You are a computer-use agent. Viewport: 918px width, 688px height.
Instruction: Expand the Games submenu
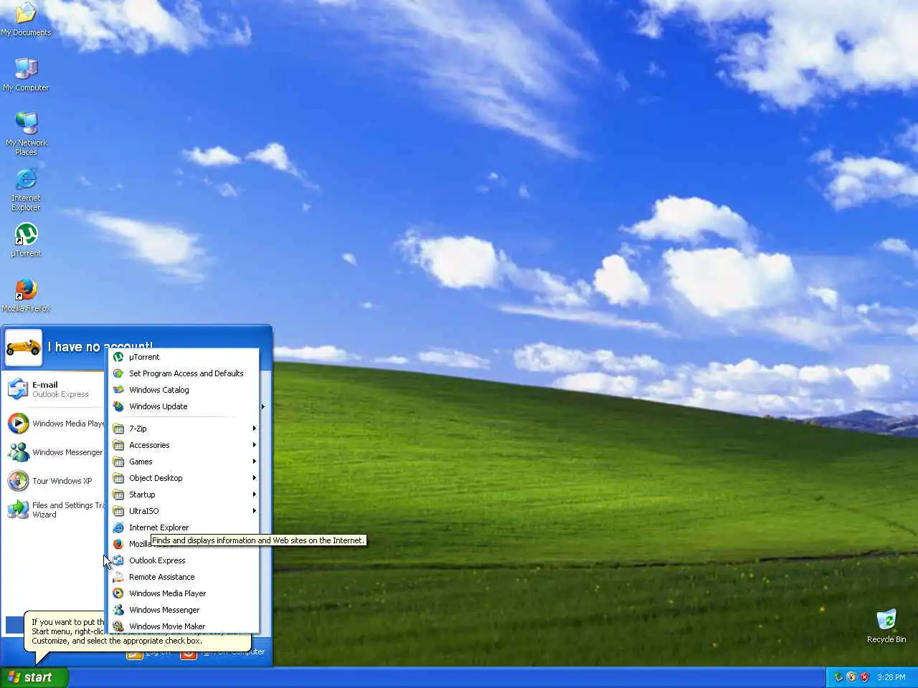(183, 462)
